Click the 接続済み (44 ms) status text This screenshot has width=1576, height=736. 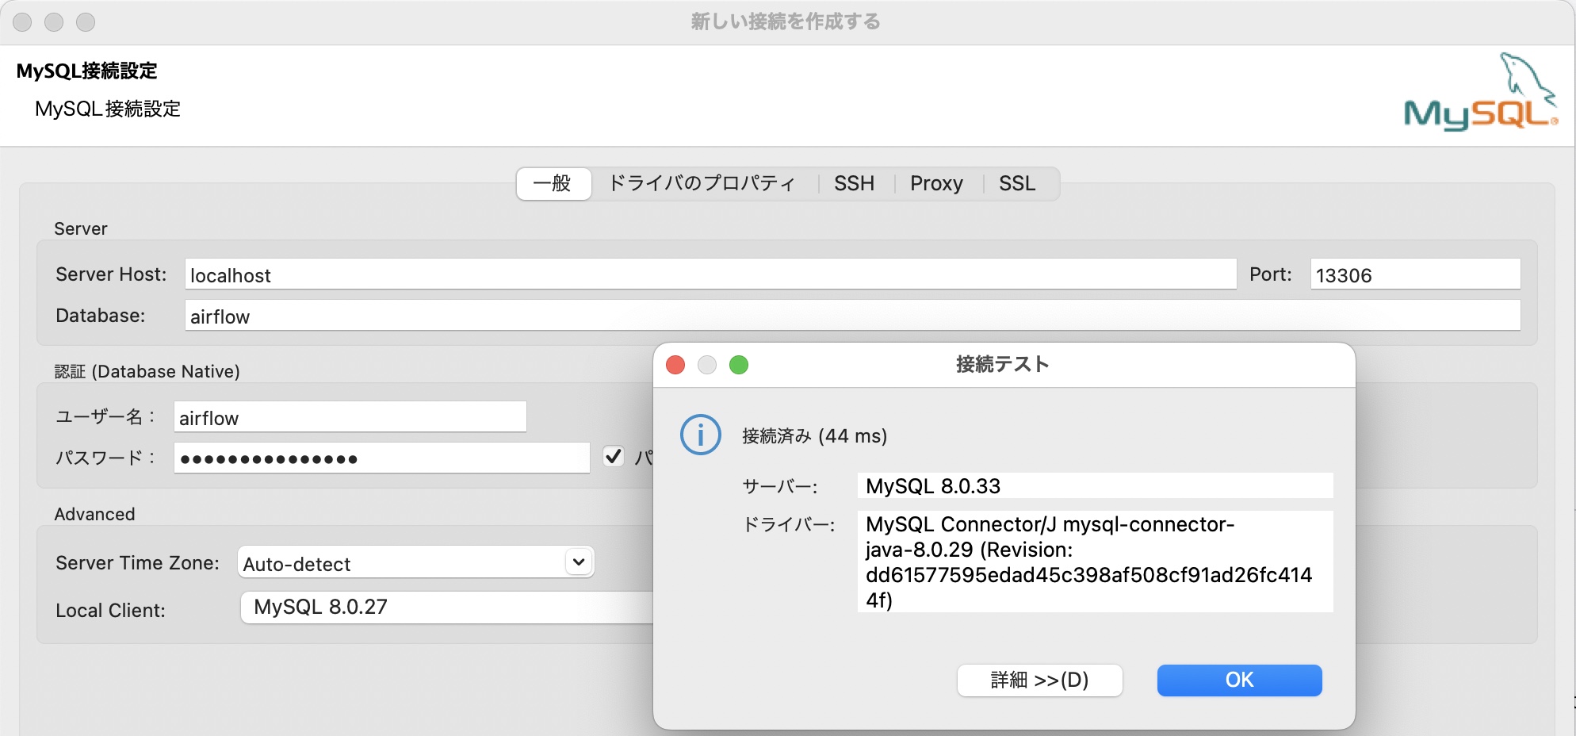pyautogui.click(x=814, y=436)
